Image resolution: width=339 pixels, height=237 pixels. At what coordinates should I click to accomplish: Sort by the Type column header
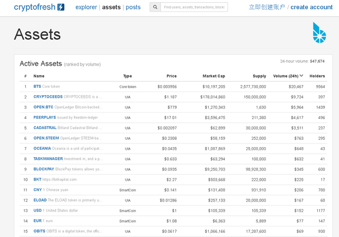(128, 76)
